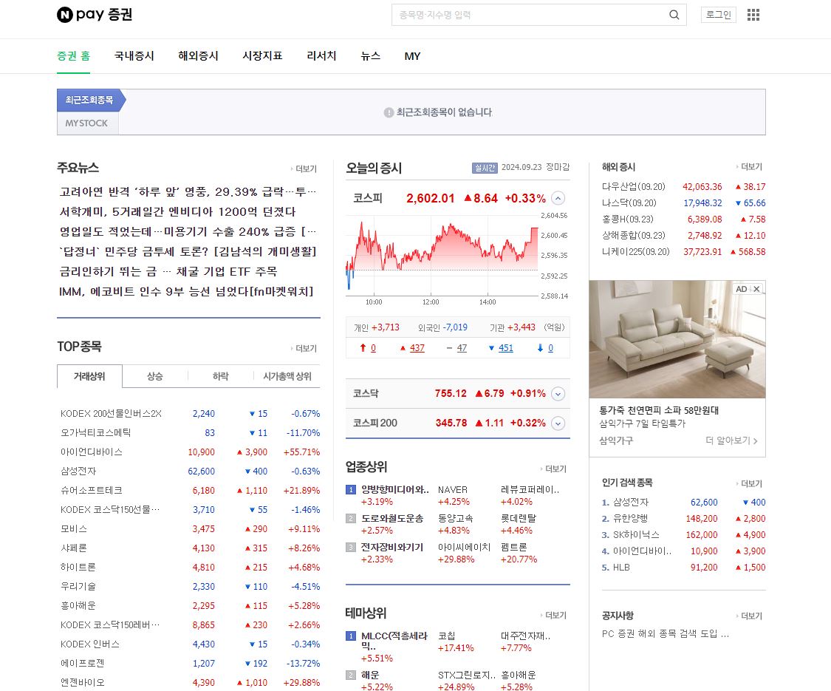831x691 pixels.
Task: Open news headline about 고려아연 반격
Action: click(x=188, y=191)
